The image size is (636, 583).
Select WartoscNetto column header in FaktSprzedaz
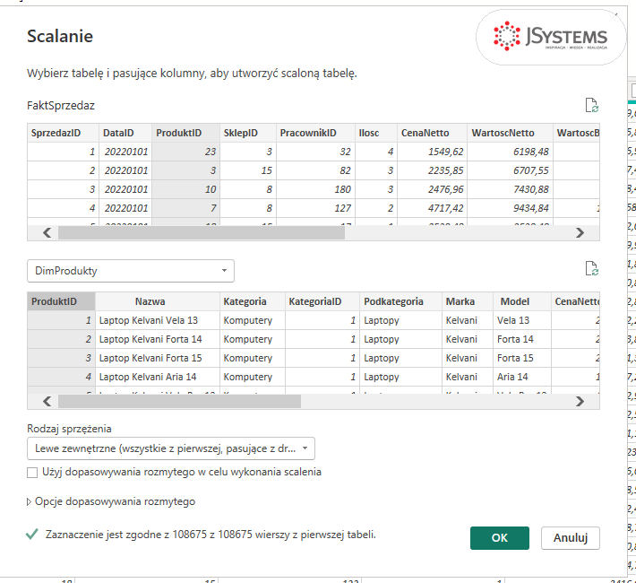click(510, 133)
